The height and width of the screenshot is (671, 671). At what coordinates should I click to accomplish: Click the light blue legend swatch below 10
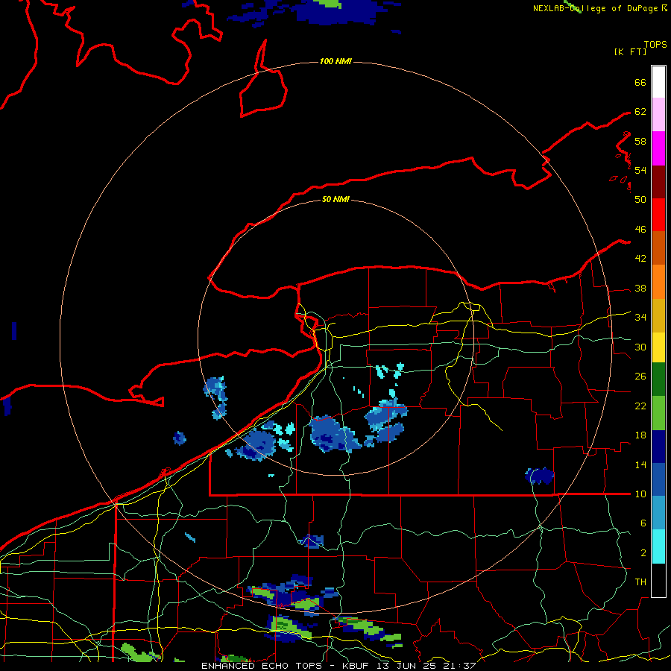pos(658,513)
